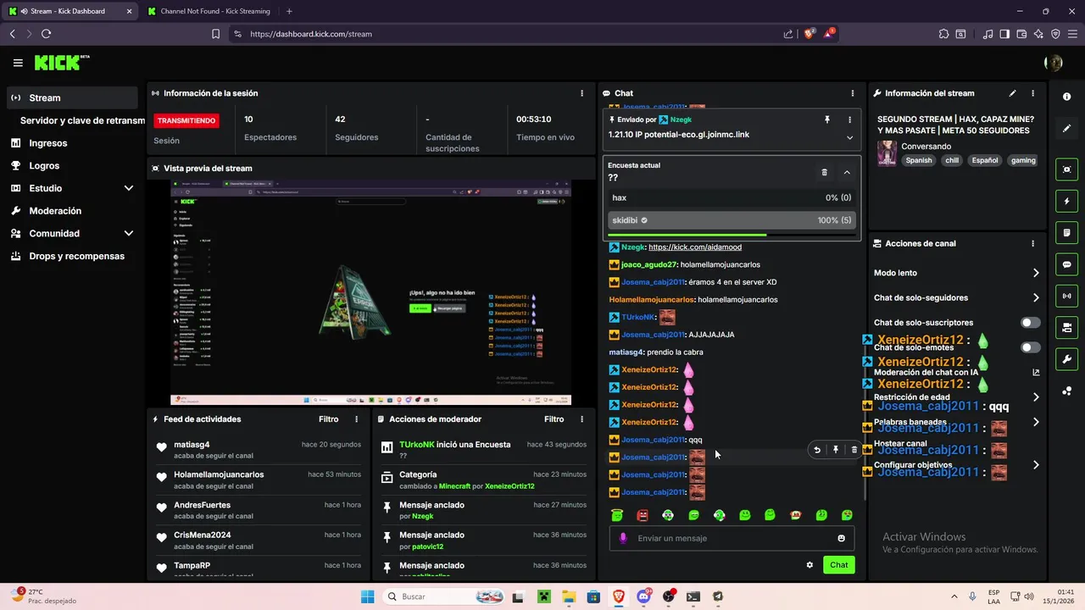Open the Moderación del chat con IA external link
1085x610 pixels.
click(1036, 372)
